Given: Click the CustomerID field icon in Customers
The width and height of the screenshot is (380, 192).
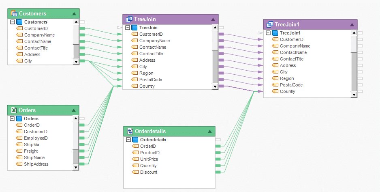Looking at the screenshot, I should pyautogui.click(x=19, y=28).
